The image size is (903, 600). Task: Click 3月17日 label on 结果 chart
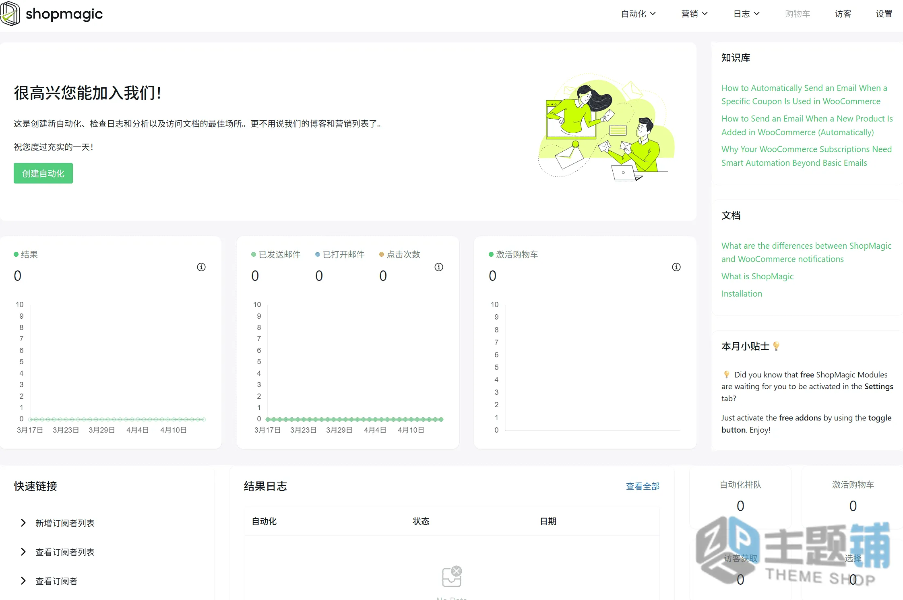[30, 430]
